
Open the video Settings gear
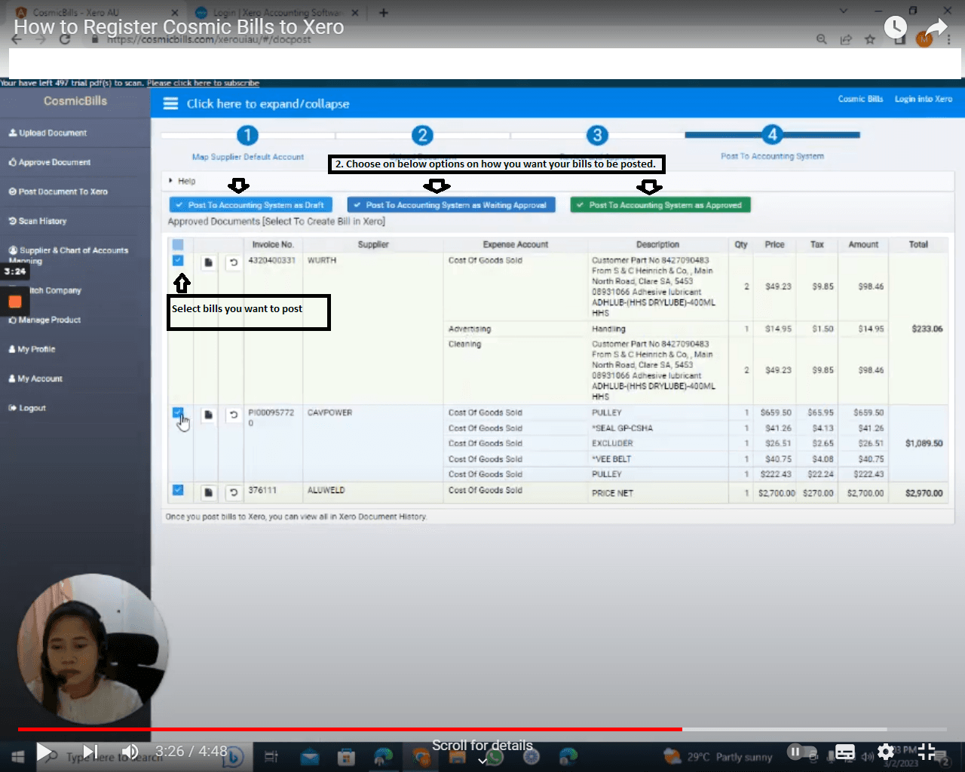(x=886, y=752)
